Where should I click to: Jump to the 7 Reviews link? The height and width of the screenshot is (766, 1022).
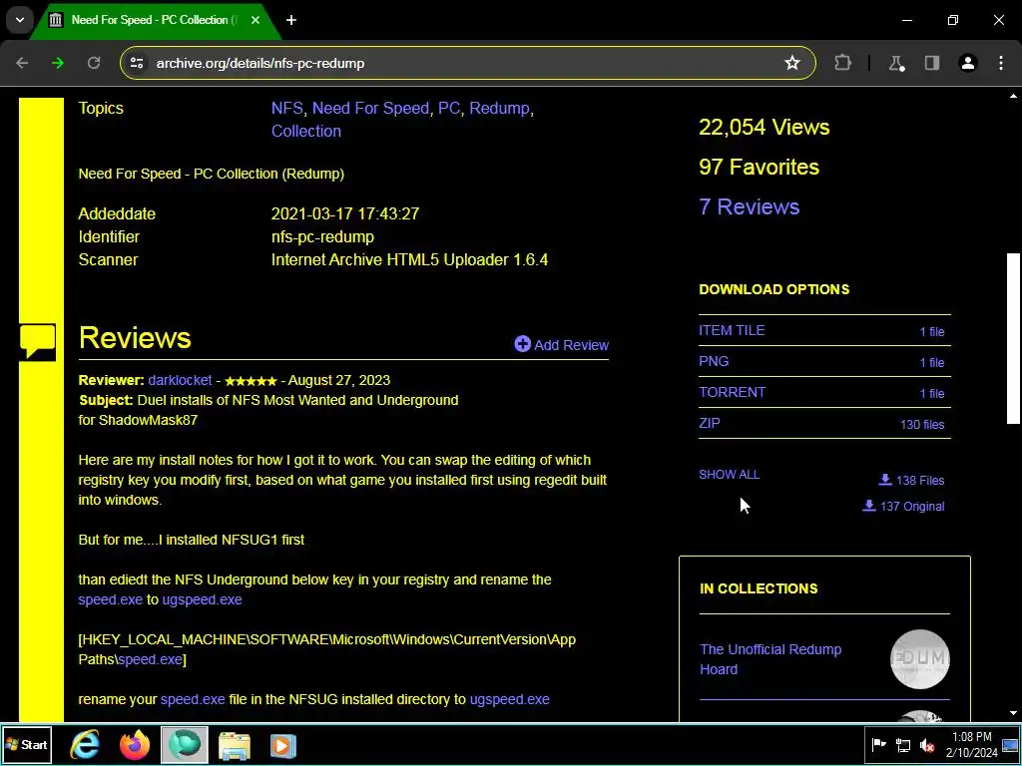click(749, 206)
